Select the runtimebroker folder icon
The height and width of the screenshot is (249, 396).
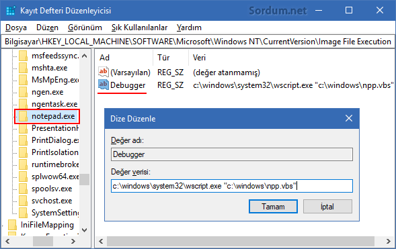[x=23, y=164]
